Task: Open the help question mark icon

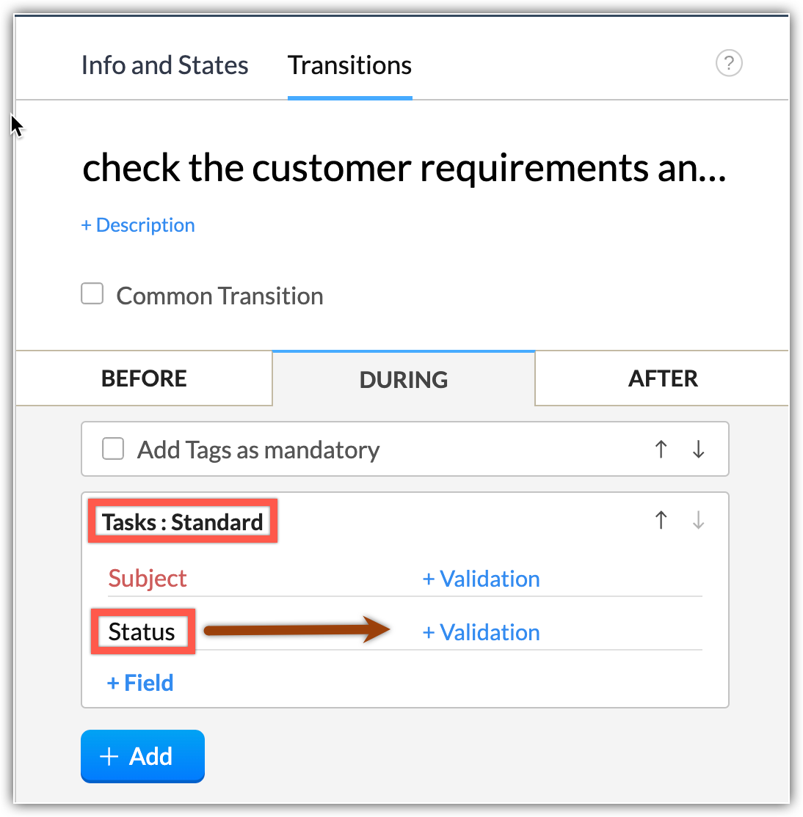Action: [x=729, y=63]
